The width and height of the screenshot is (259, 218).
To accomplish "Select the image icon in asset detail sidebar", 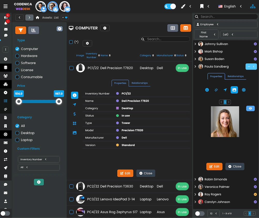I will point(74,132).
